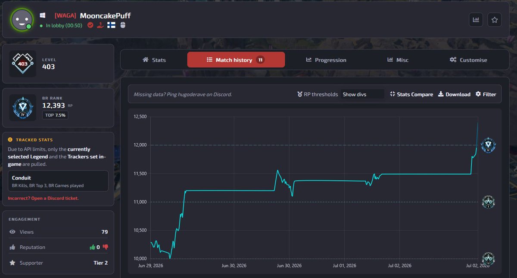The height and width of the screenshot is (278, 517).
Task: Click the mouse input device icon
Action: click(x=122, y=25)
